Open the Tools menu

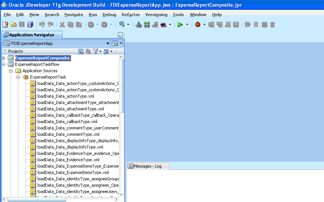pyautogui.click(x=178, y=15)
